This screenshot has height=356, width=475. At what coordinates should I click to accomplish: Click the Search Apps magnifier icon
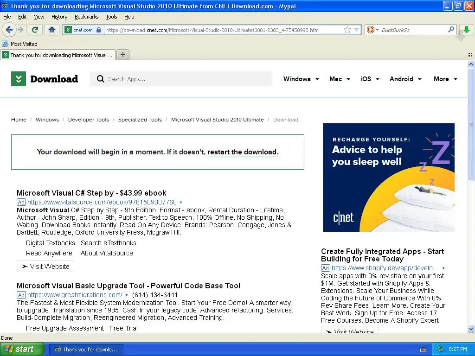100,79
